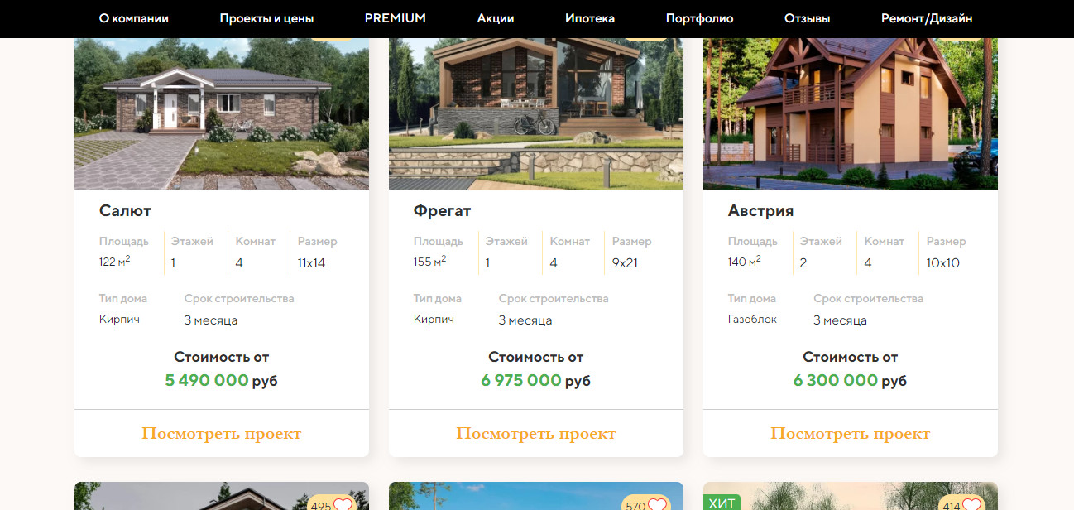Click the 9x21 size value

click(x=626, y=263)
